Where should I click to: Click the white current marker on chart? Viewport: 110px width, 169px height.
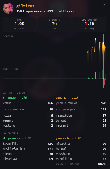[103, 43]
